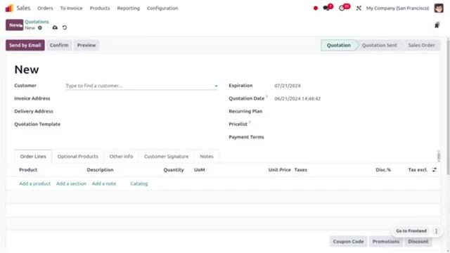Click Add a note link

104,183
